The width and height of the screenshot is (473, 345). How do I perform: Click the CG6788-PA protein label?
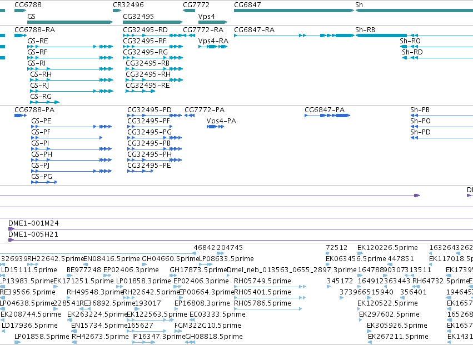[x=34, y=110]
